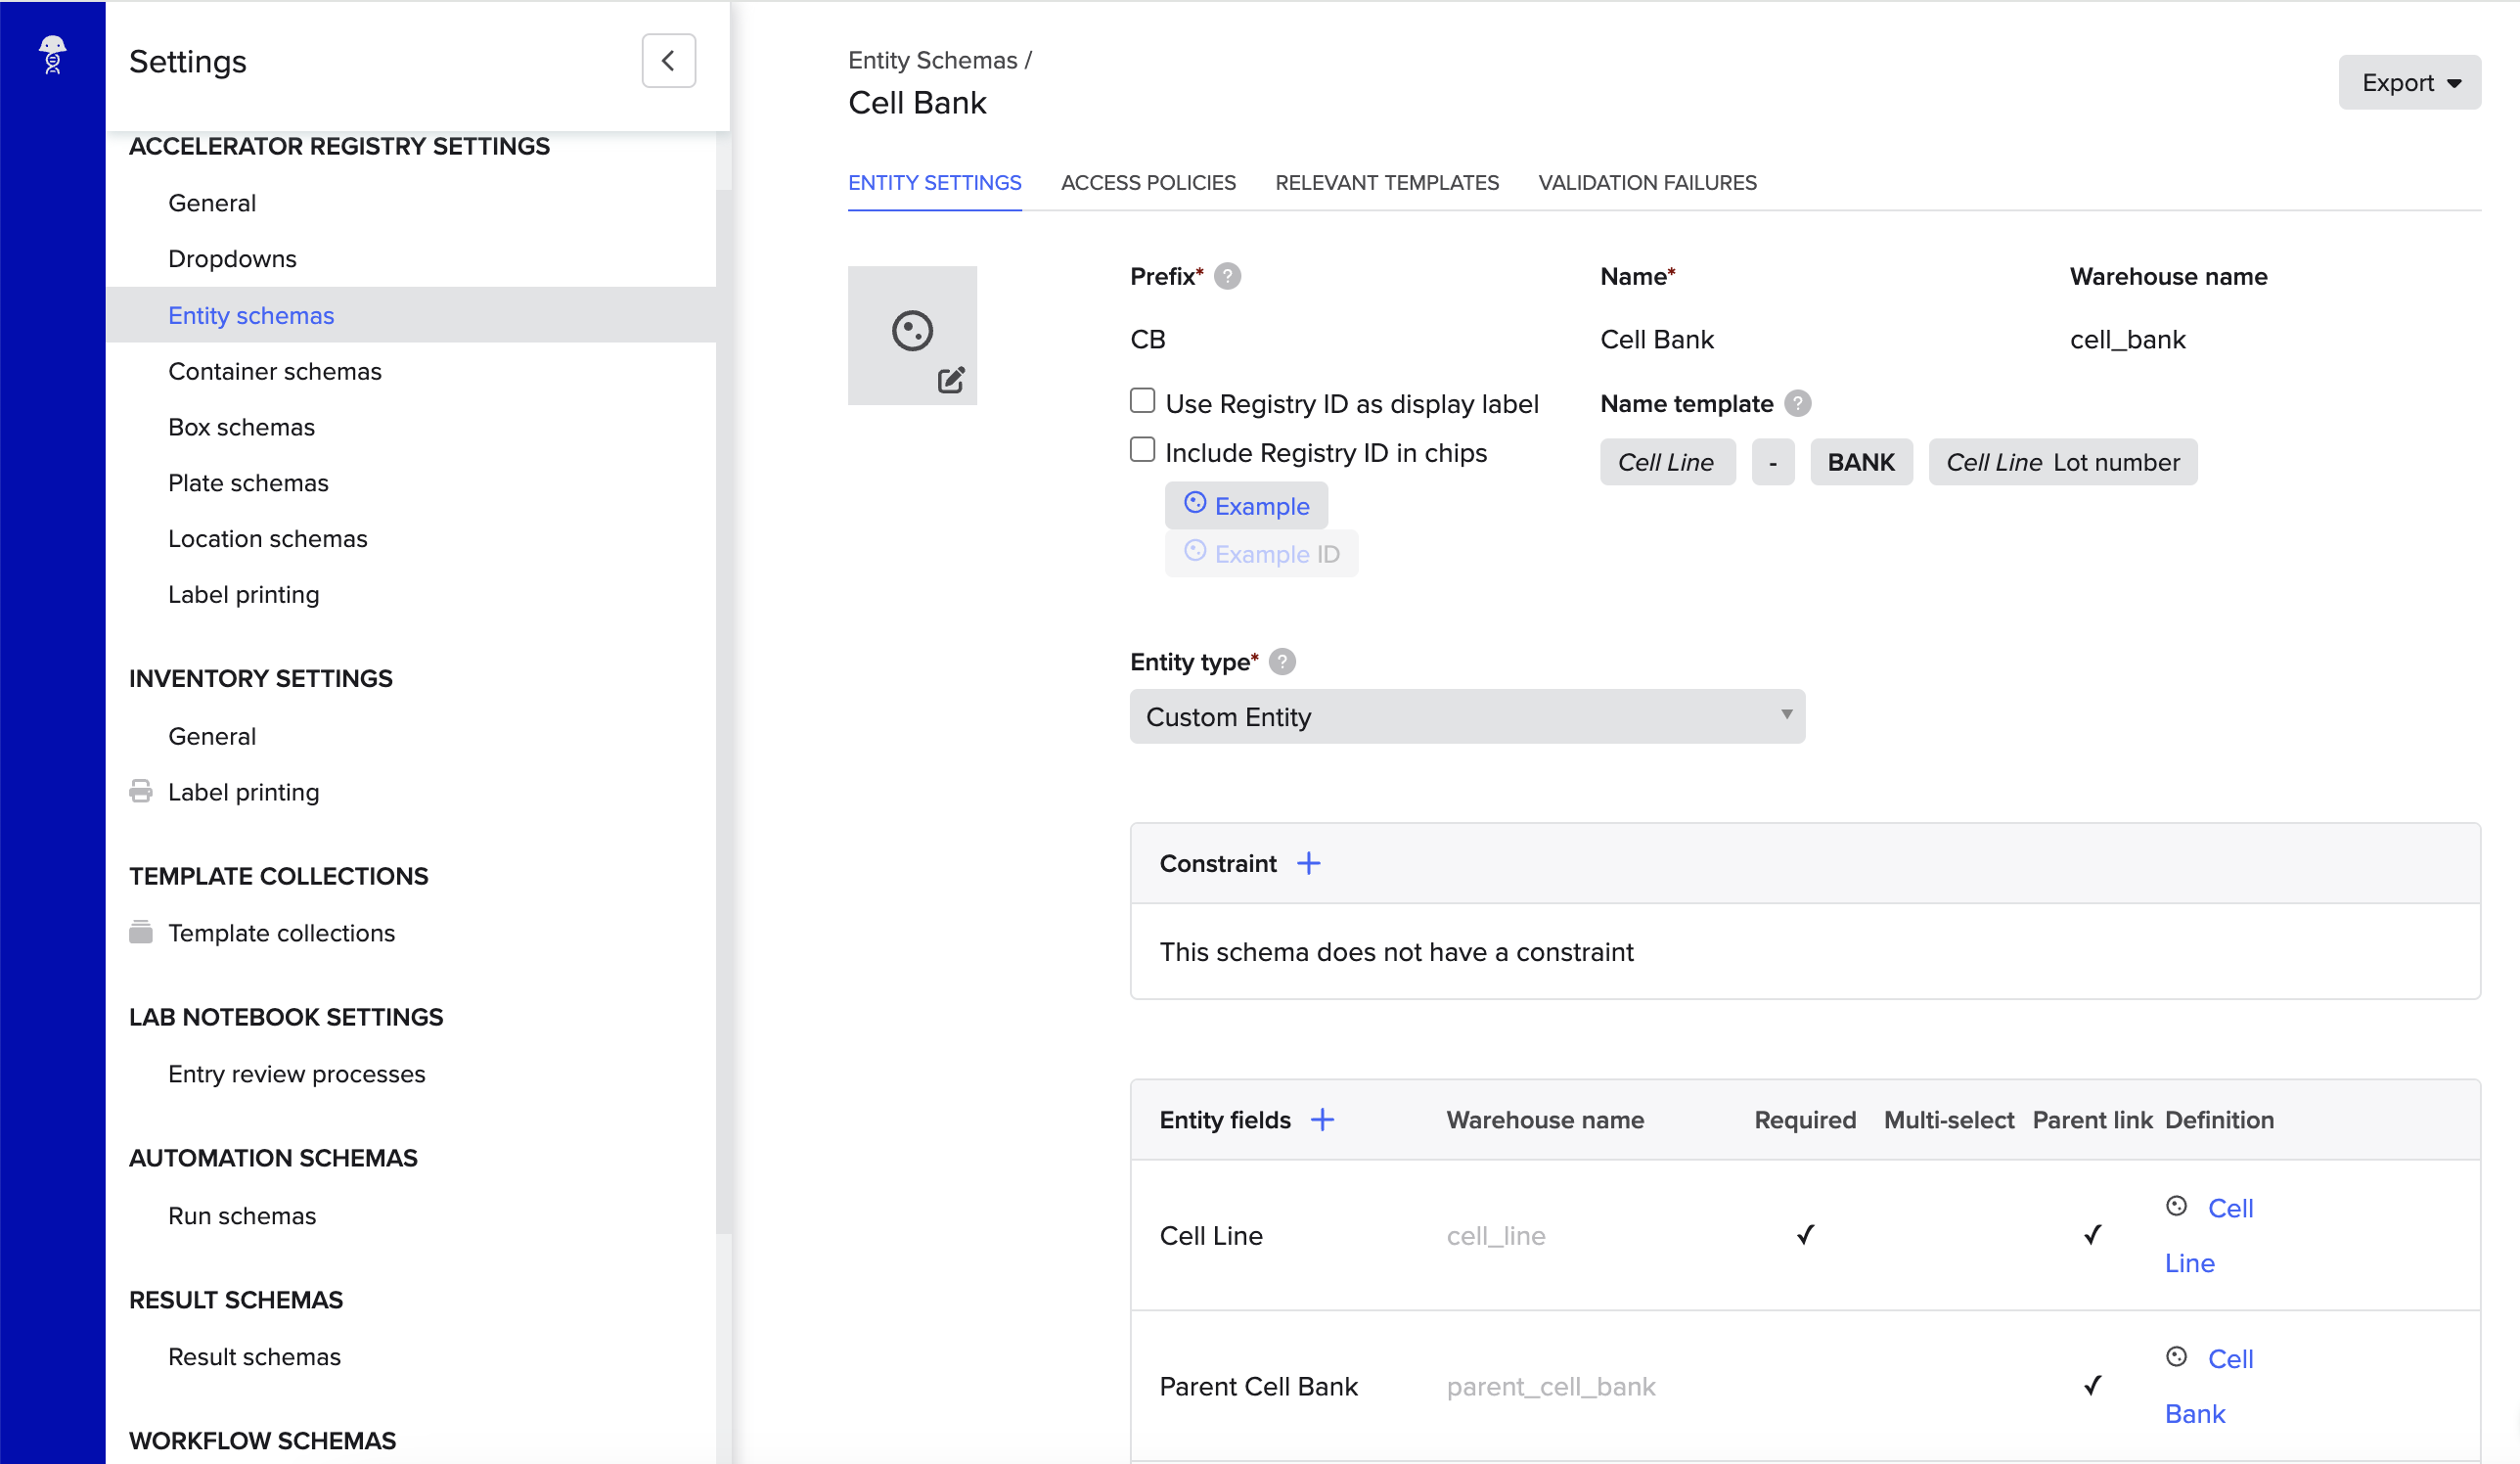Viewport: 2520px width, 1464px height.
Task: Click the cell_line warehouse name
Action: (1495, 1236)
